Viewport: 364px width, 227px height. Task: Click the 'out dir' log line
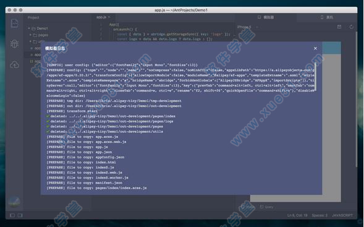(x=114, y=106)
